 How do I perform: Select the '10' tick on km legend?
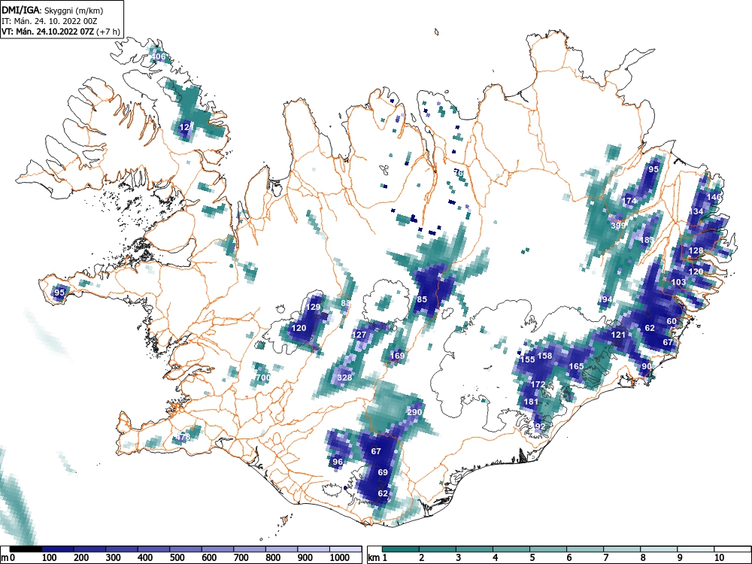[718, 558]
